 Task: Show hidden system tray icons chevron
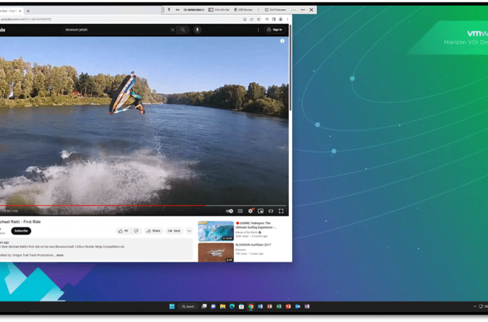(x=475, y=306)
